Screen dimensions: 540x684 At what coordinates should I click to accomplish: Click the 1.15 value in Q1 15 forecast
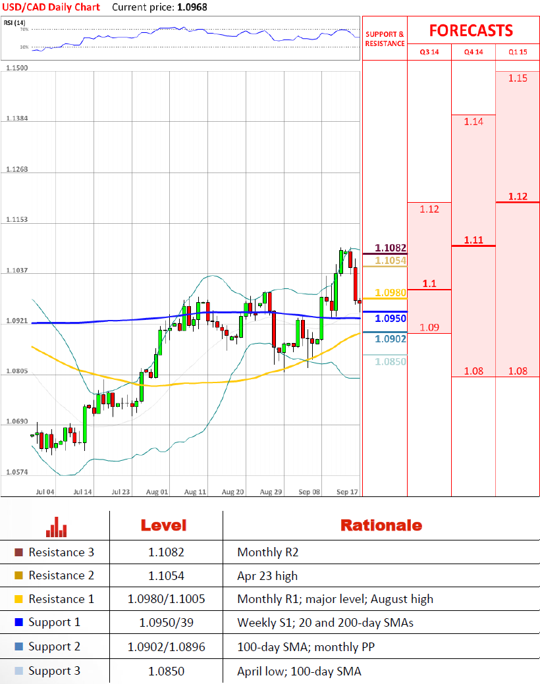(x=518, y=78)
